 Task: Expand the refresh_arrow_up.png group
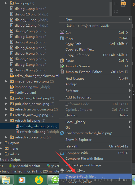6,115
